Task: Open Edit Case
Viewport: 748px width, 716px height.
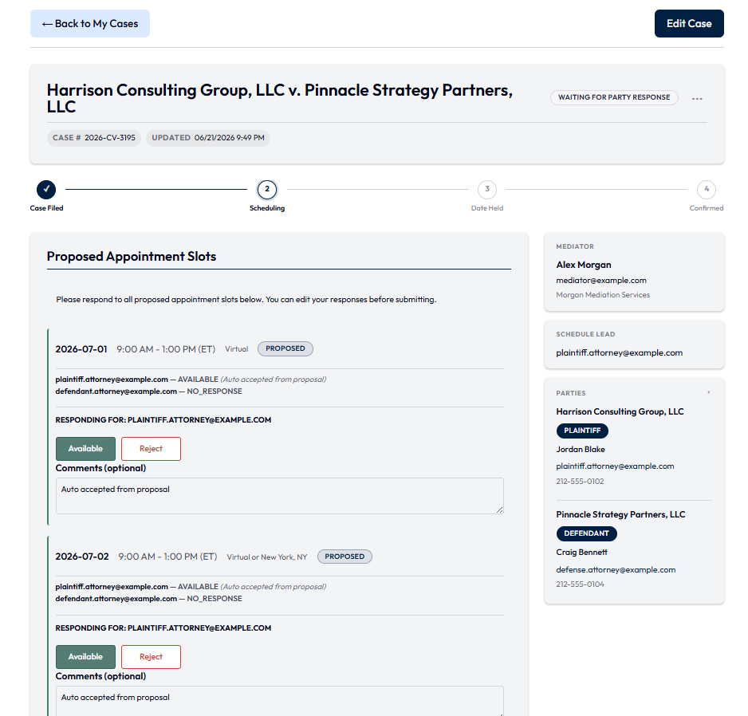Action: pyautogui.click(x=689, y=23)
